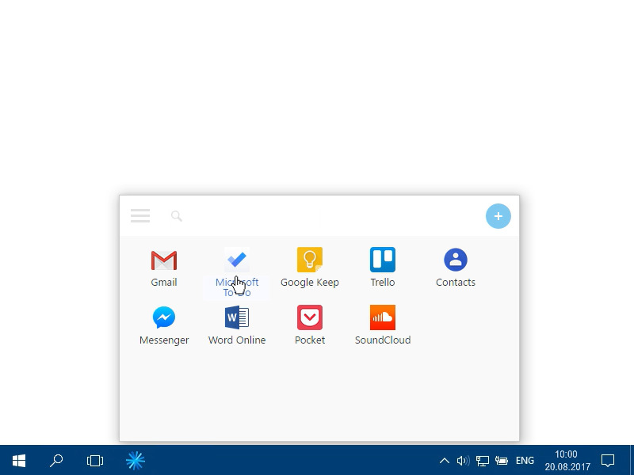
Task: Open Windows taskbar search
Action: (x=56, y=461)
